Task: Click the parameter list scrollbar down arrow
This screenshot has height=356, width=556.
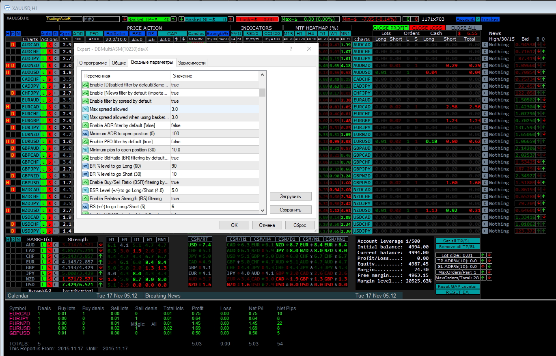Action: point(262,210)
